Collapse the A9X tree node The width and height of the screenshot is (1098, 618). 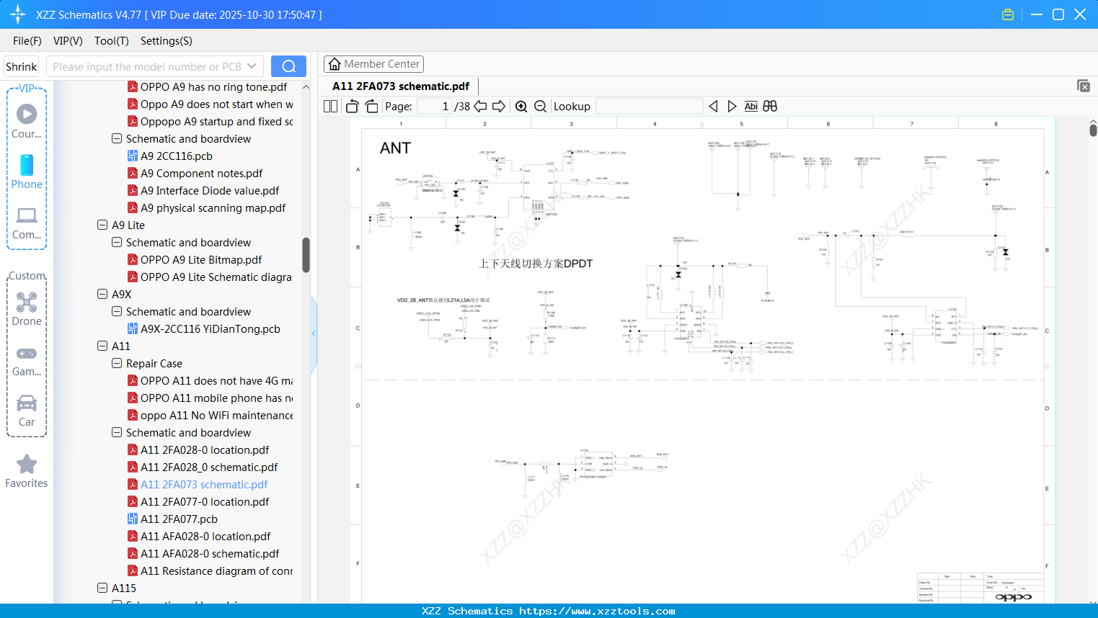tap(102, 295)
